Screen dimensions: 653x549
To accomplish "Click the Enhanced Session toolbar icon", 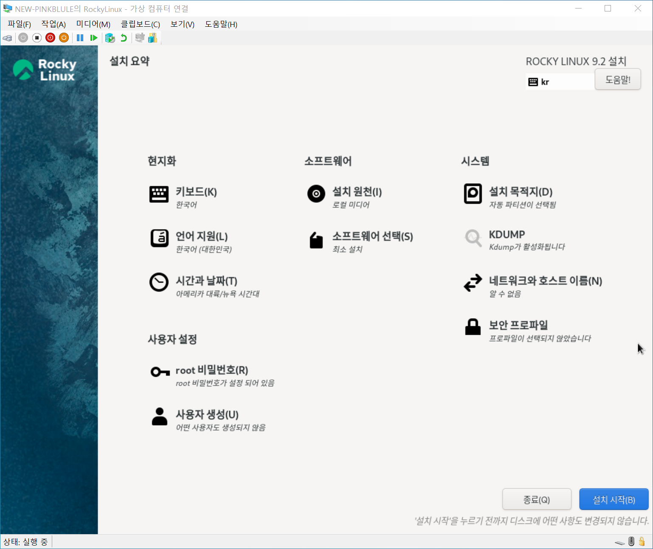I will tap(140, 38).
